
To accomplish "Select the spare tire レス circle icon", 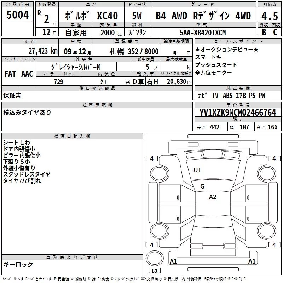I will click(x=155, y=258).
